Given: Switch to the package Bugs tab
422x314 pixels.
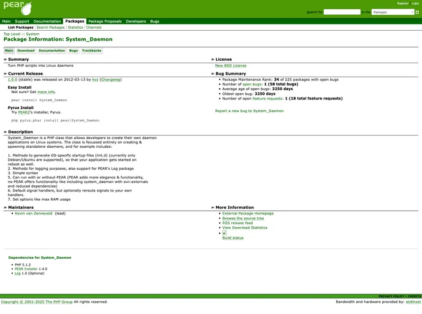Looking at the screenshot, I should pyautogui.click(x=73, y=50).
